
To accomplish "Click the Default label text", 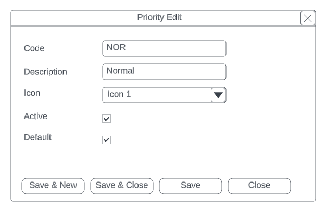I will click(x=37, y=138).
